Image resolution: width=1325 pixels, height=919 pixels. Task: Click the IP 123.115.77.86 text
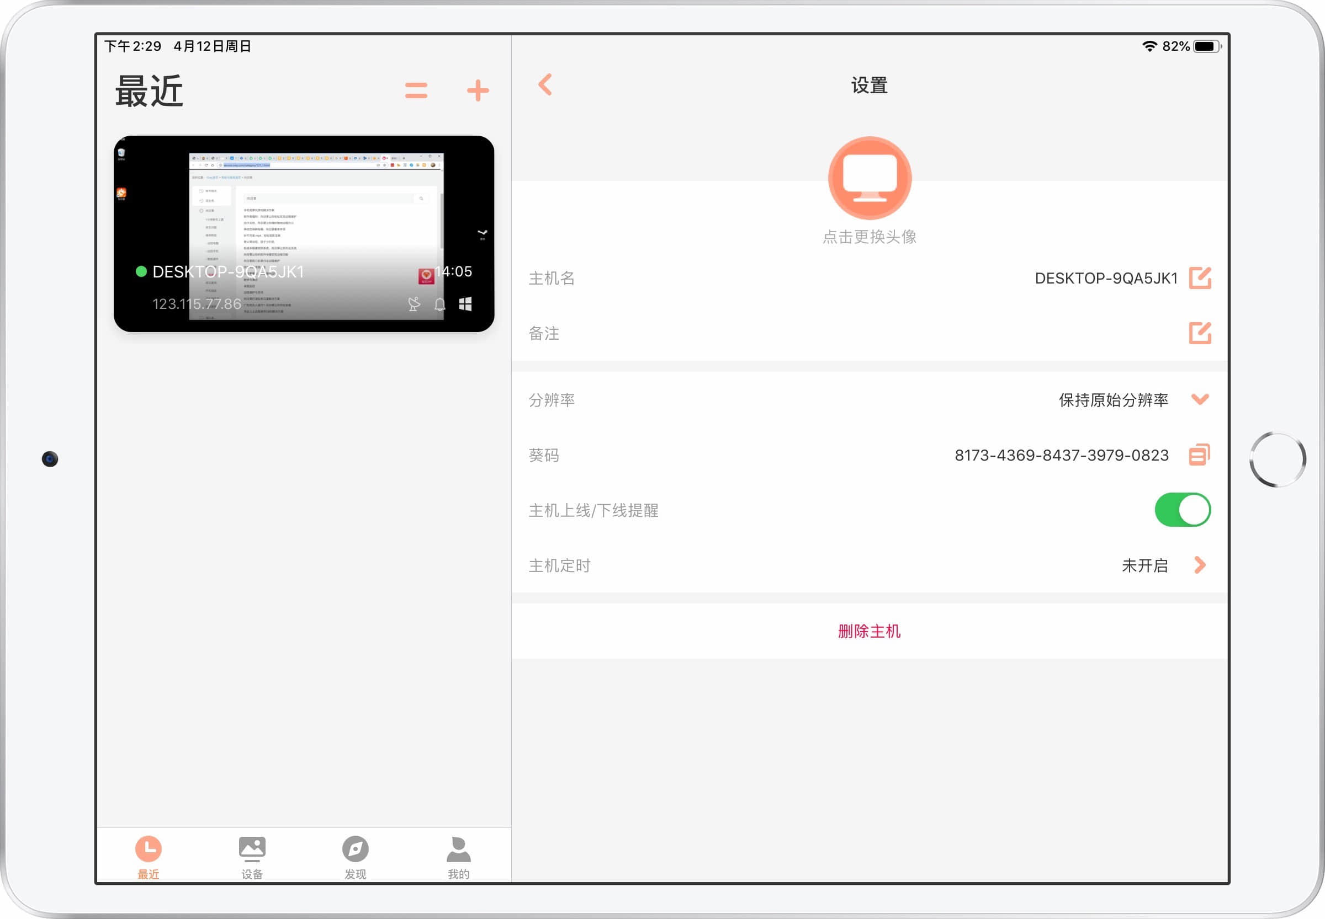[197, 304]
